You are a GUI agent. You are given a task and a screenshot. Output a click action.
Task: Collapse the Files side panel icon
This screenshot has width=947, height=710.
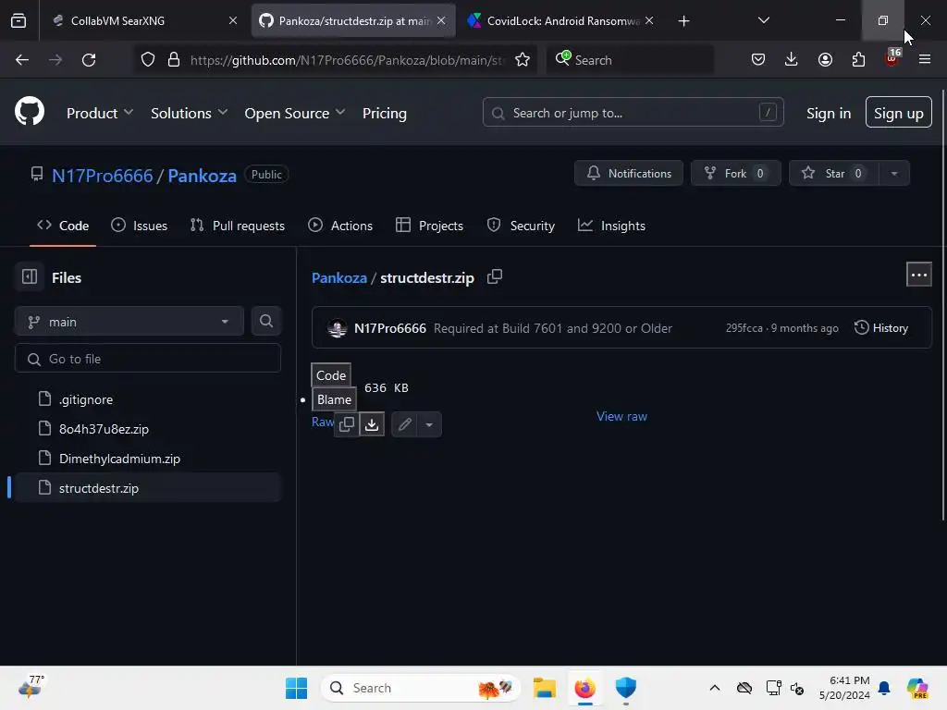[30, 277]
